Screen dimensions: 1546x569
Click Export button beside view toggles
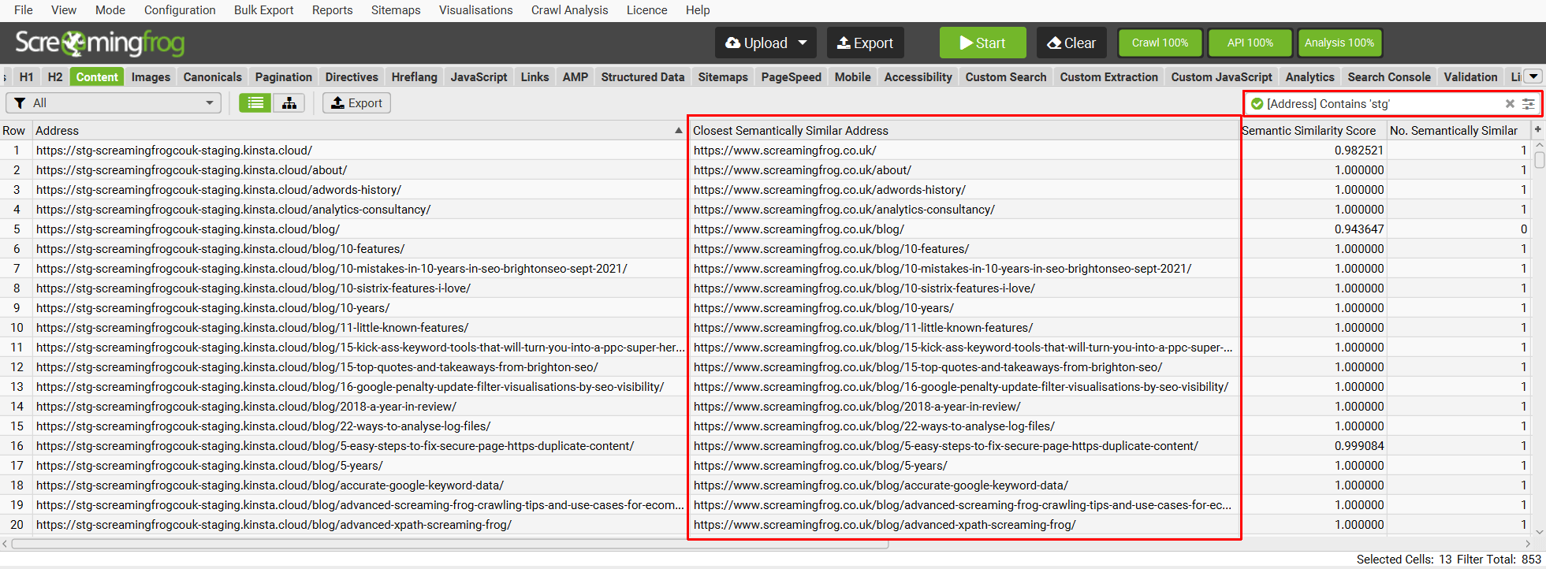coord(356,103)
